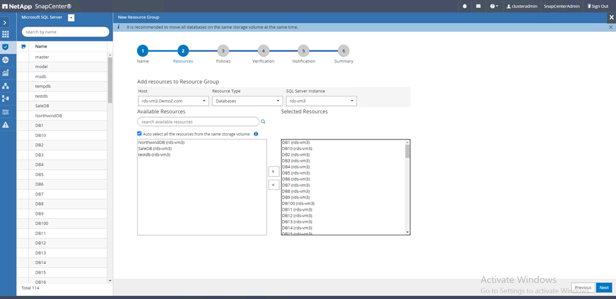
Task: Click the information icon in the recommendation banner
Action: tap(119, 27)
